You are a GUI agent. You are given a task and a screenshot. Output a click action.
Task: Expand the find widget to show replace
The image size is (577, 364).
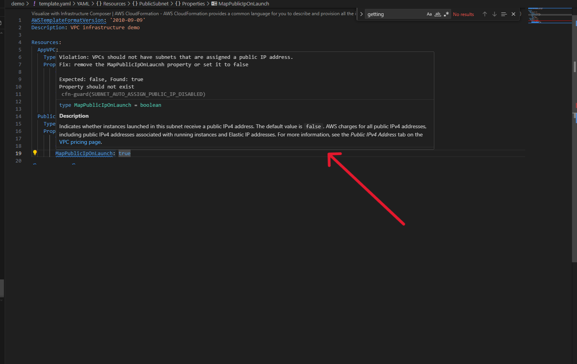tap(361, 14)
